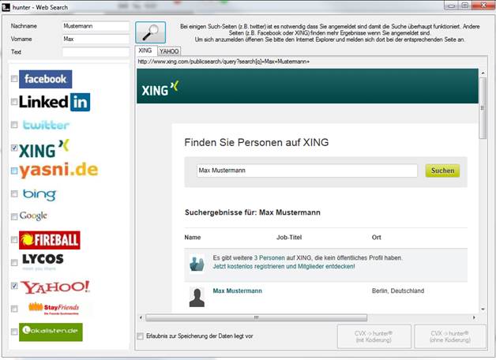Click the Lokalisten.de logo

click(51, 332)
